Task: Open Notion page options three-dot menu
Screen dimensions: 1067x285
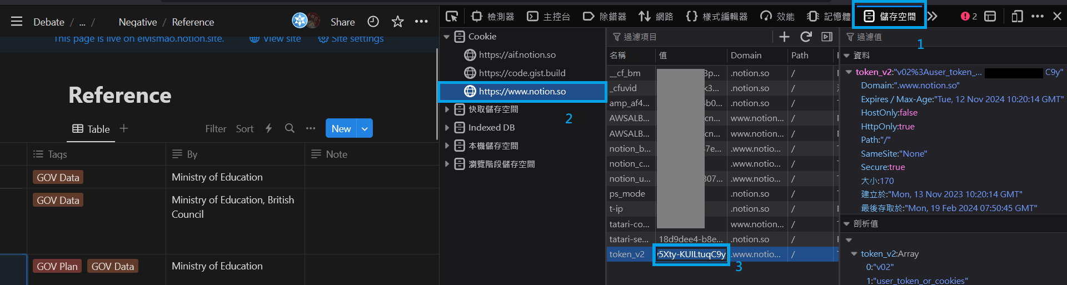Action: point(421,22)
